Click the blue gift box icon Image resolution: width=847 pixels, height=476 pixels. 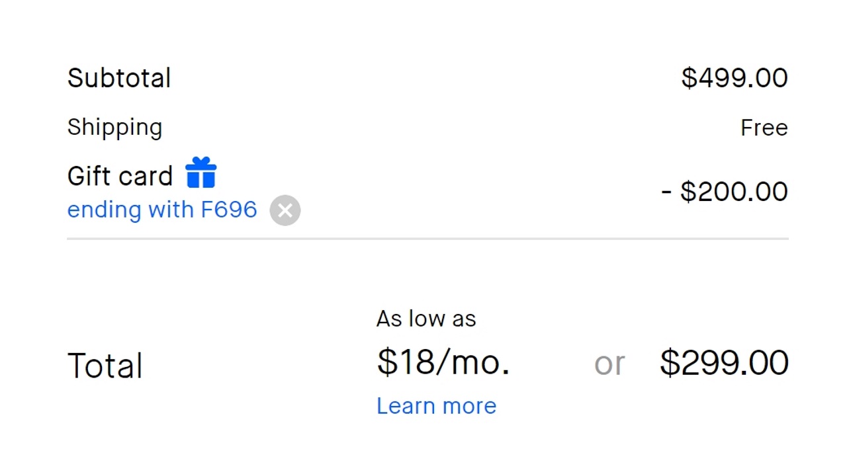coord(201,173)
